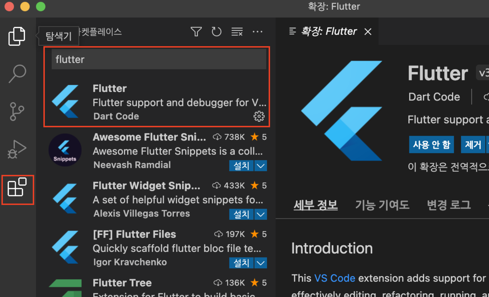Expand install options for Awesome Flutter Snippets
The width and height of the screenshot is (489, 297).
tap(261, 165)
